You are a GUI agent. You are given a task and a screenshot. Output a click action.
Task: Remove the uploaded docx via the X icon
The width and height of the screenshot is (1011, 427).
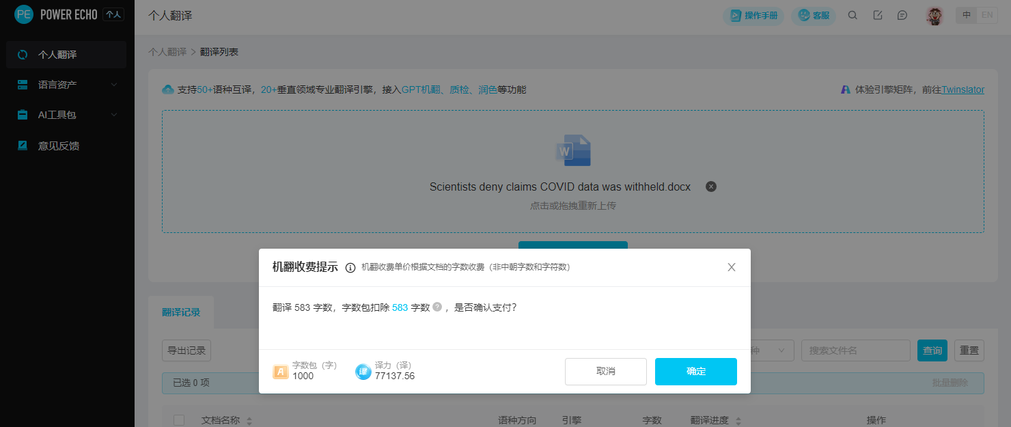(710, 186)
